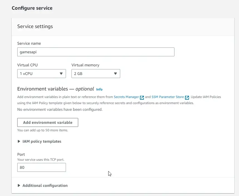Collapse the Service settings panel header

tap(35, 26)
